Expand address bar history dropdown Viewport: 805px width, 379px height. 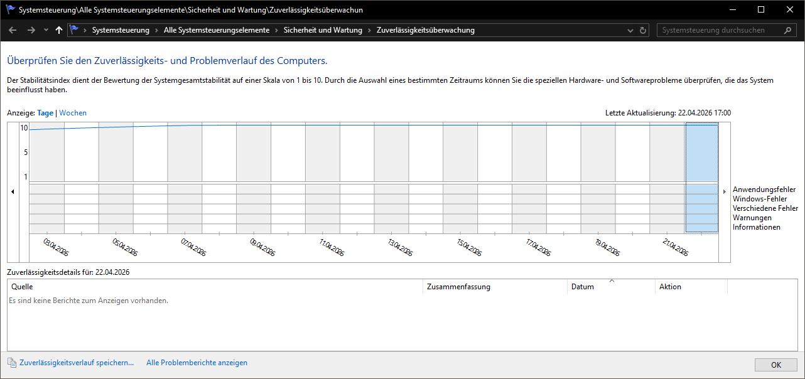point(631,30)
